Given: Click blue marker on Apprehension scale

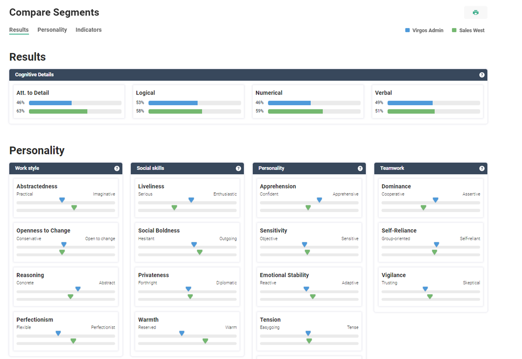Looking at the screenshot, I should pos(319,200).
